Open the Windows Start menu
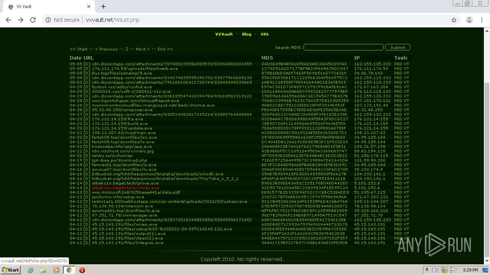Screen dimensions: 490x275 click(10, 270)
